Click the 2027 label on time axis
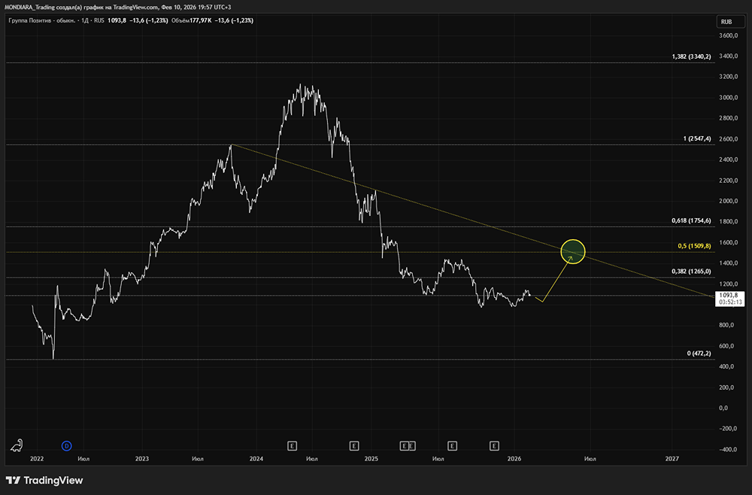 (672, 459)
